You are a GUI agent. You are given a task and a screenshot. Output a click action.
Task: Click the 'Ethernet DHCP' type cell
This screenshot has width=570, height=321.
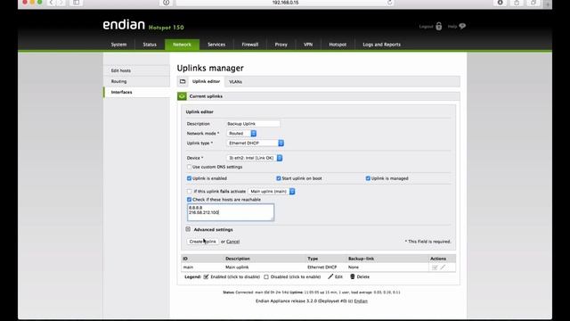(322, 267)
